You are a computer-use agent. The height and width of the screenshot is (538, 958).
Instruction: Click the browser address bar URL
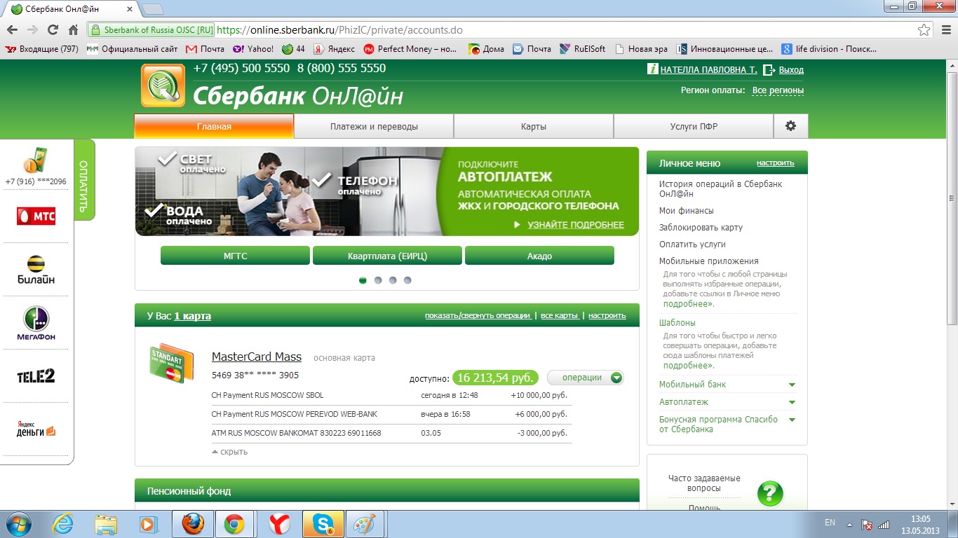pyautogui.click(x=339, y=30)
